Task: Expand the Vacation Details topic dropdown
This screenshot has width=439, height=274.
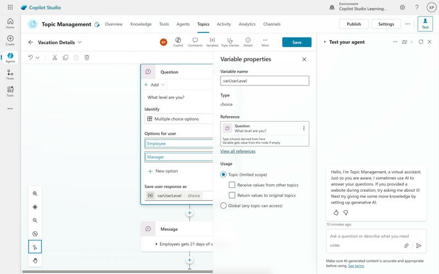Action: 80,42
